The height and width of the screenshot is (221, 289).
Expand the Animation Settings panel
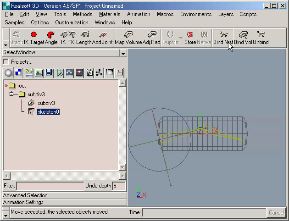[x=65, y=202]
